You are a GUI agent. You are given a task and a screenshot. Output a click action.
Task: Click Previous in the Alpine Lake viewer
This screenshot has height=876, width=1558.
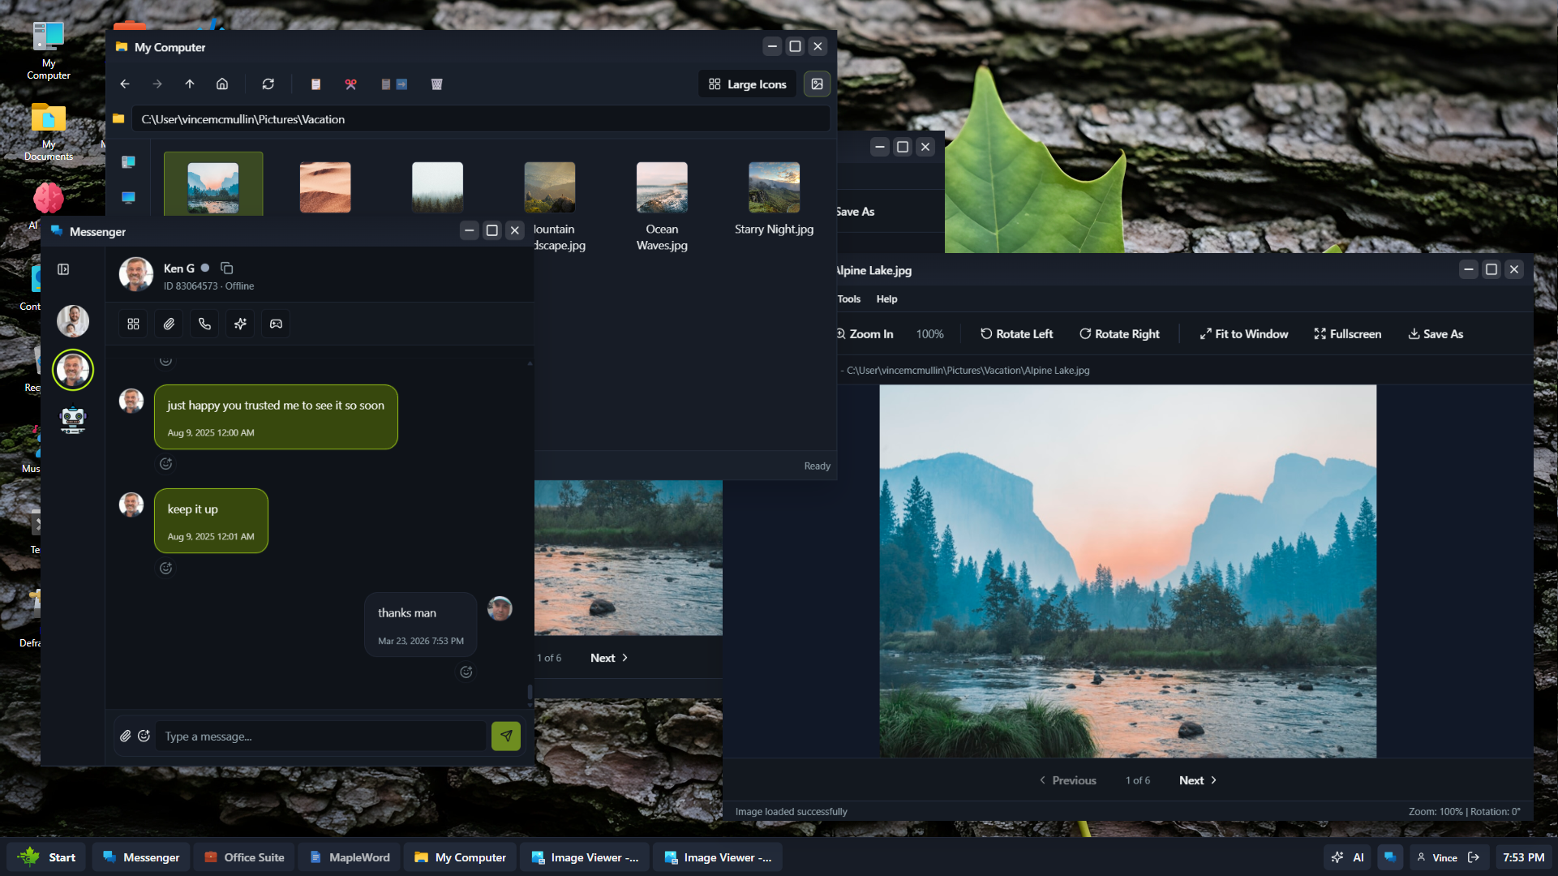click(1068, 780)
